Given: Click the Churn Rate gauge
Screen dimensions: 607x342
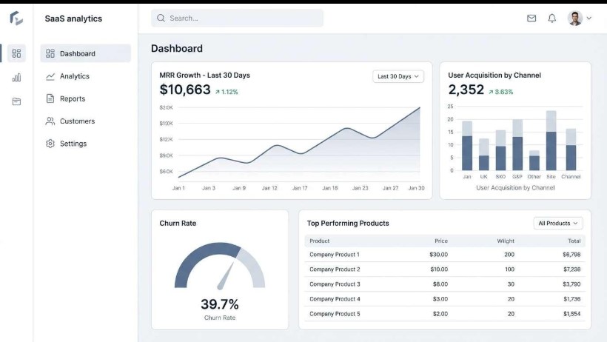Looking at the screenshot, I should coord(220,266).
